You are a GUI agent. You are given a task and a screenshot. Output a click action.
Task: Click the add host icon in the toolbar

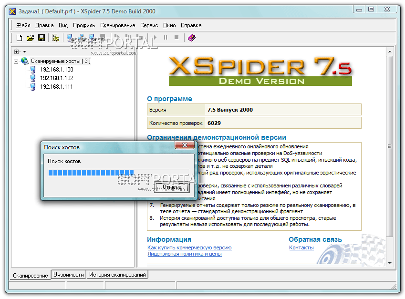70,38
